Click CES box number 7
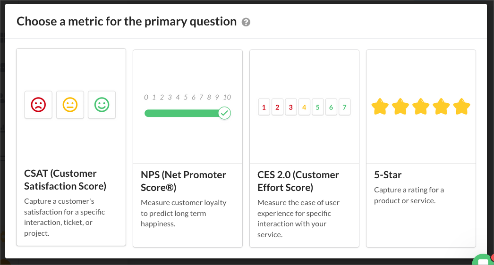The height and width of the screenshot is (265, 494). tap(344, 107)
